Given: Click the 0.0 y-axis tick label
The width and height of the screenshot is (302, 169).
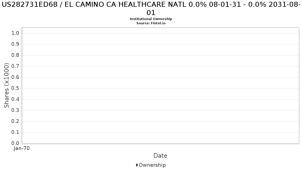Looking at the screenshot, I should pyautogui.click(x=16, y=143).
